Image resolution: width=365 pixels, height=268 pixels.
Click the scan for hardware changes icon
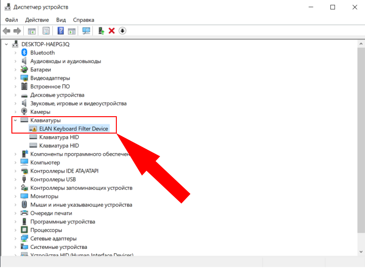click(86, 31)
